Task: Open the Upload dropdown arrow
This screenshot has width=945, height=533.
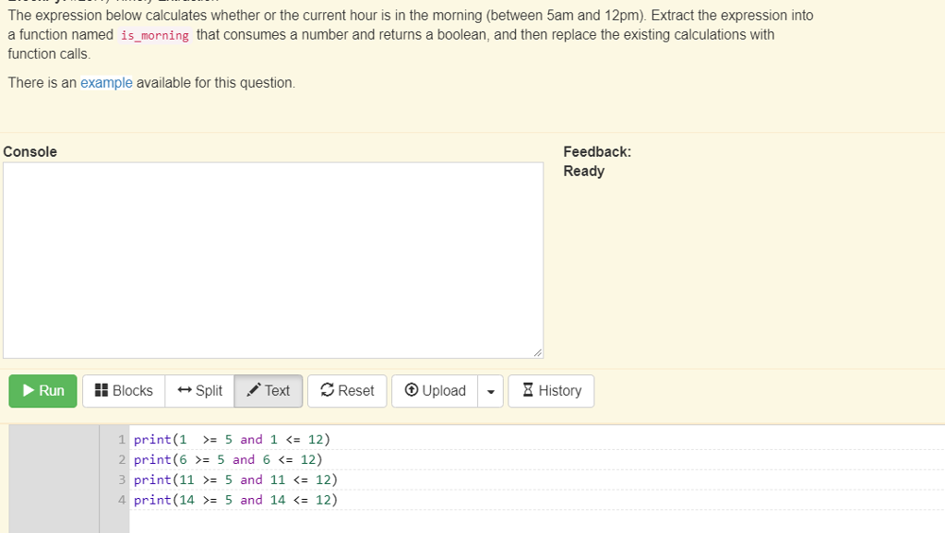Action: click(x=491, y=391)
